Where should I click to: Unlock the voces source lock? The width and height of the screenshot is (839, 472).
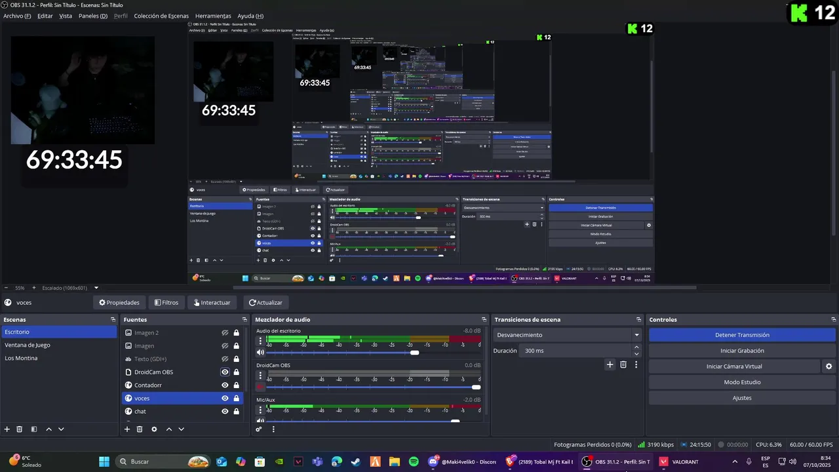tap(236, 399)
